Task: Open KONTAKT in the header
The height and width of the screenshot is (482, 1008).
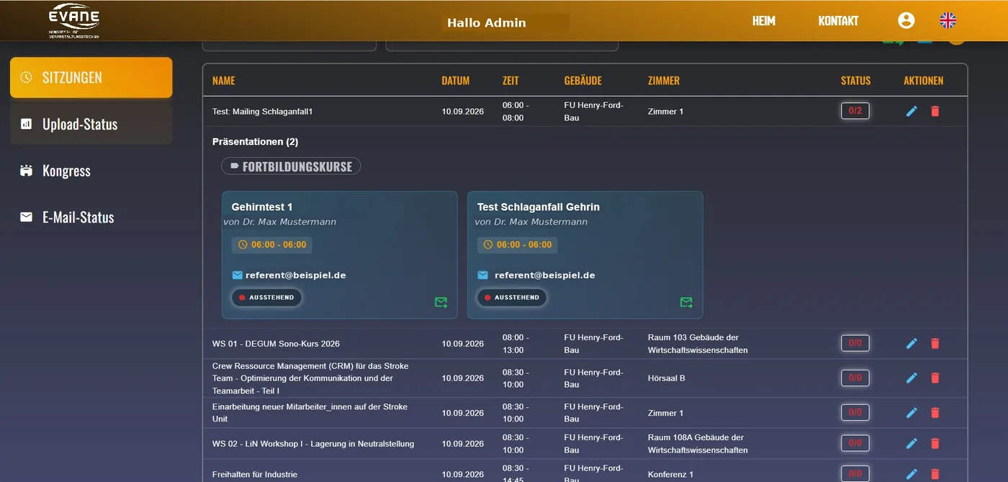Action: [x=838, y=21]
